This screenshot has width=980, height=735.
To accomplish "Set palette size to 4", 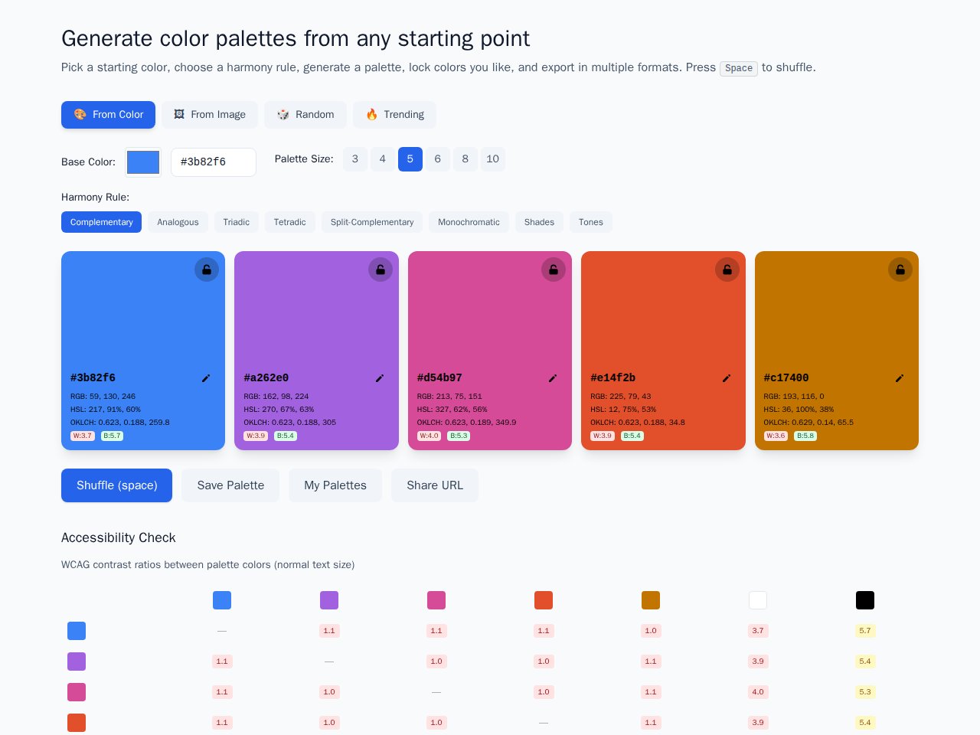I will tap(383, 159).
